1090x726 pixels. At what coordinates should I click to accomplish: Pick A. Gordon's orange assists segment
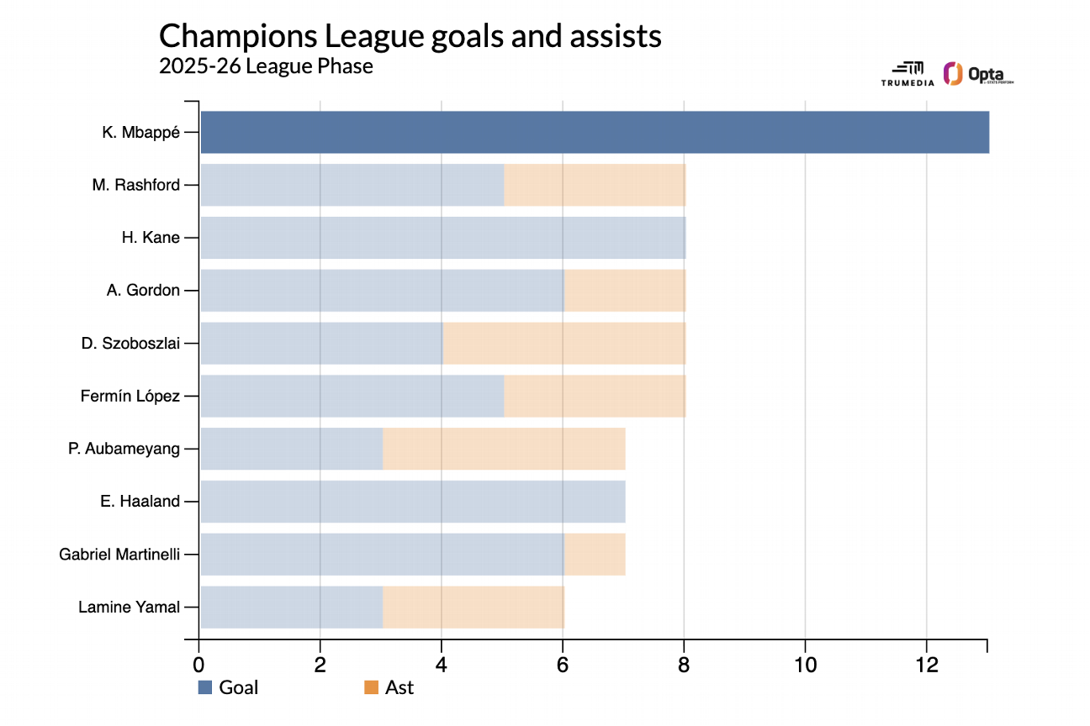pyautogui.click(x=625, y=291)
